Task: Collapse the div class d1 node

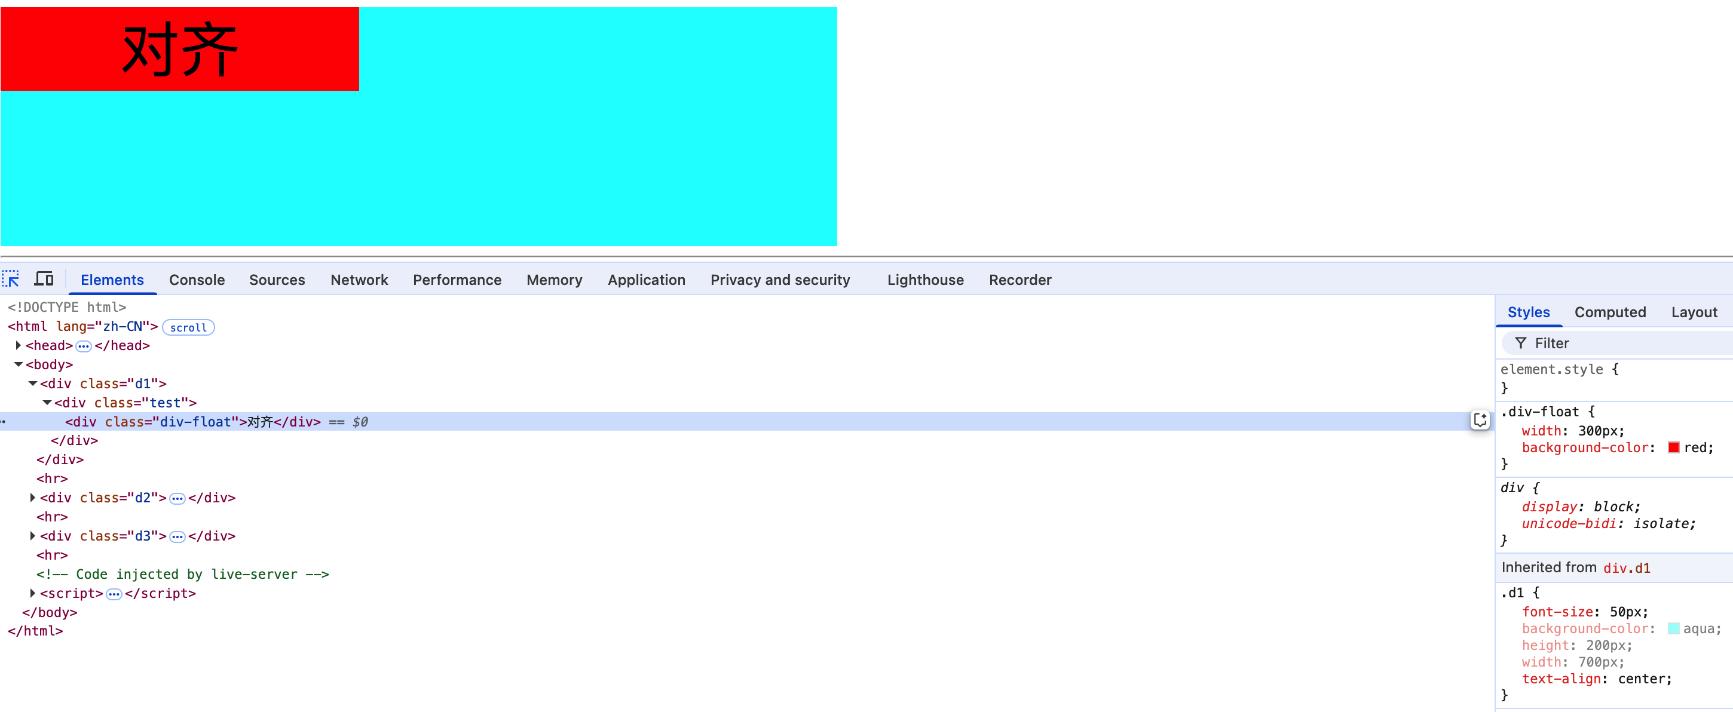Action: pyautogui.click(x=33, y=383)
